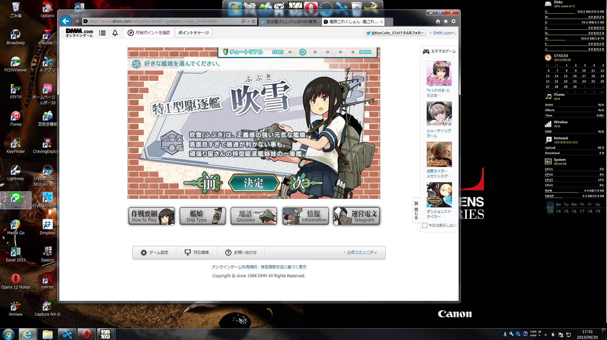The width and height of the screenshot is (607, 340).
Task: Select the Lightway desktop icon
Action: pyautogui.click(x=15, y=173)
